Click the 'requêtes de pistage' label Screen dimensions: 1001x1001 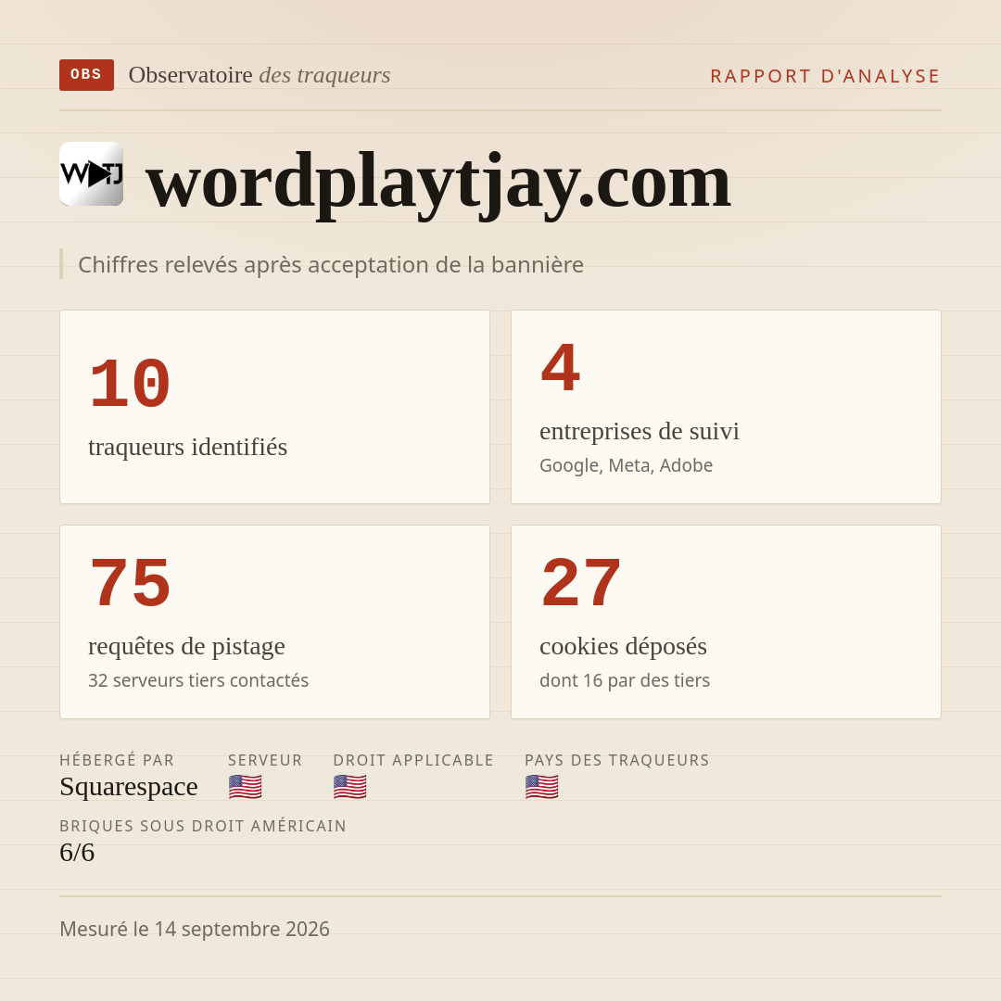click(186, 646)
